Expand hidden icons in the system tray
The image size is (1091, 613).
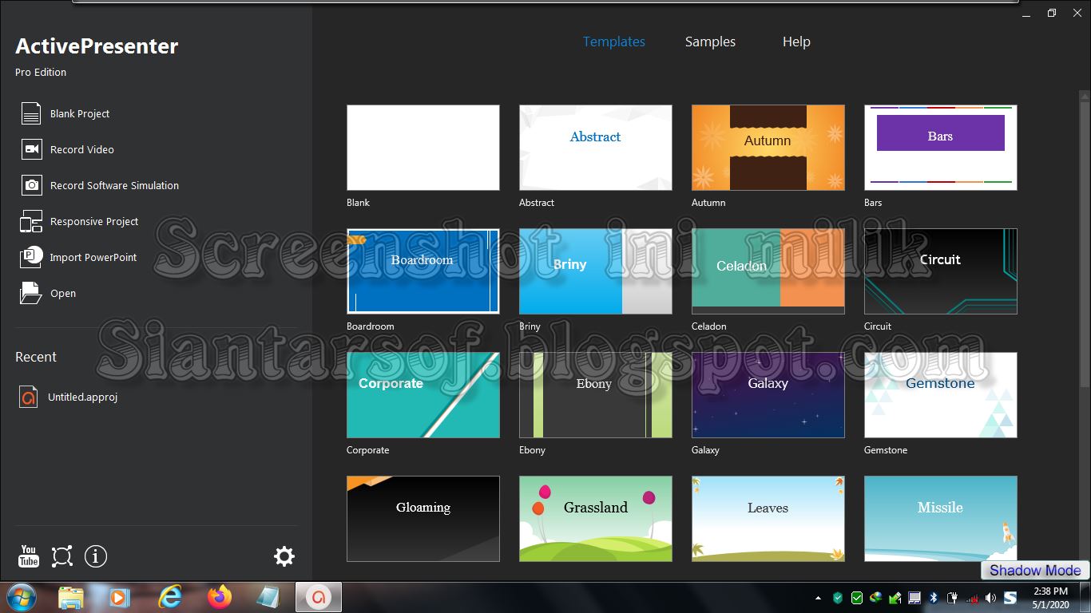tap(817, 597)
